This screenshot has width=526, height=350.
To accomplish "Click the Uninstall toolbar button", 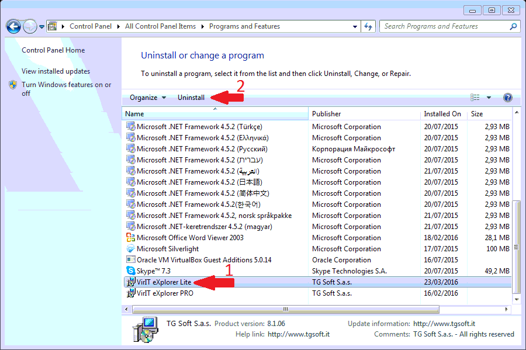I will (x=191, y=98).
